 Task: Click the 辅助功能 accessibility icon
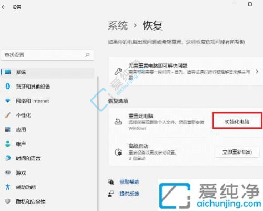pyautogui.click(x=8, y=187)
